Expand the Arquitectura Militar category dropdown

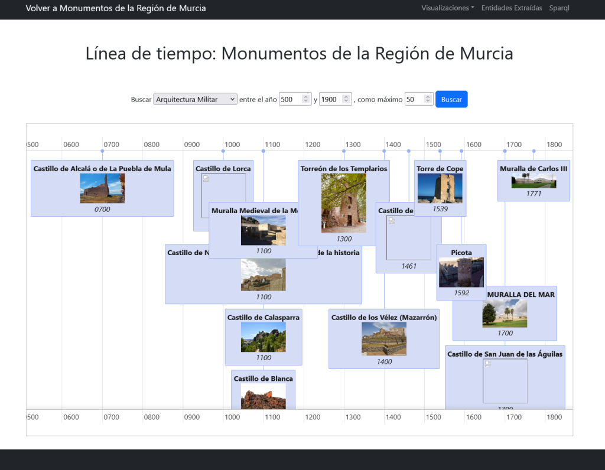(195, 99)
